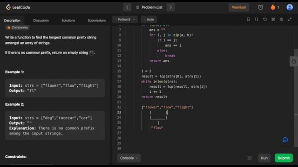The height and width of the screenshot is (167, 298).
Task: Click the editor vertical scrollbar
Action: (296, 98)
